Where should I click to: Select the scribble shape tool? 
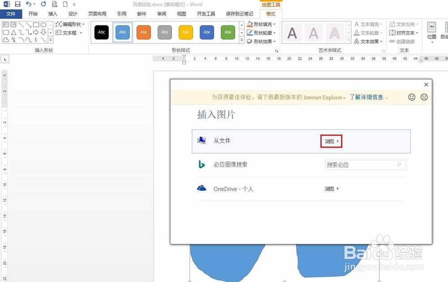tap(13, 40)
